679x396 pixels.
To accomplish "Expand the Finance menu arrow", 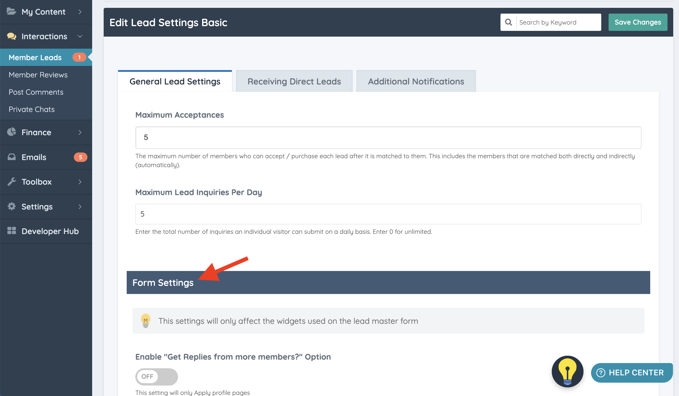I will click(x=80, y=132).
